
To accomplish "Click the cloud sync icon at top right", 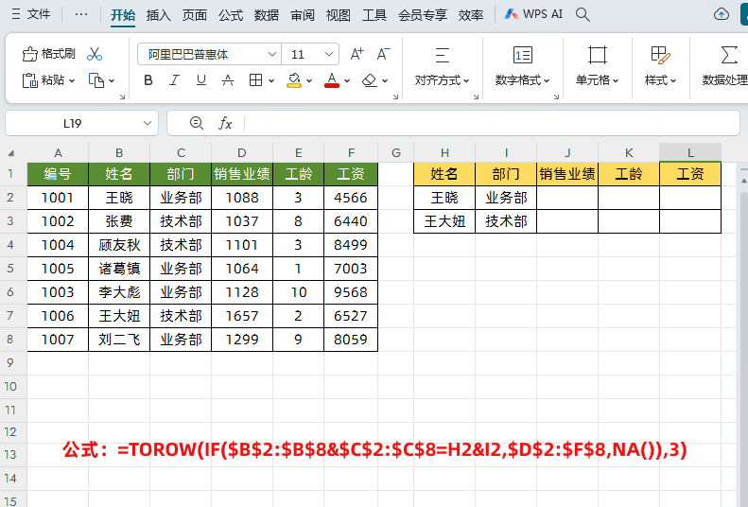I will click(x=722, y=14).
